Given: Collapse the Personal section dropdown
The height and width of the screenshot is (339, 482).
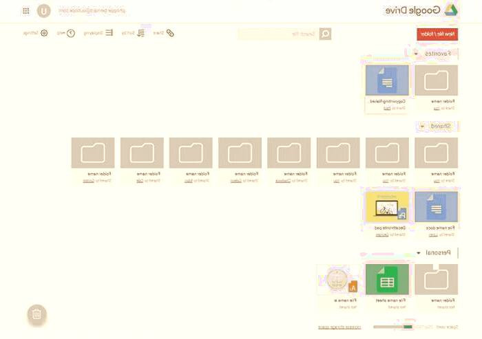Looking at the screenshot, I should tap(418, 253).
